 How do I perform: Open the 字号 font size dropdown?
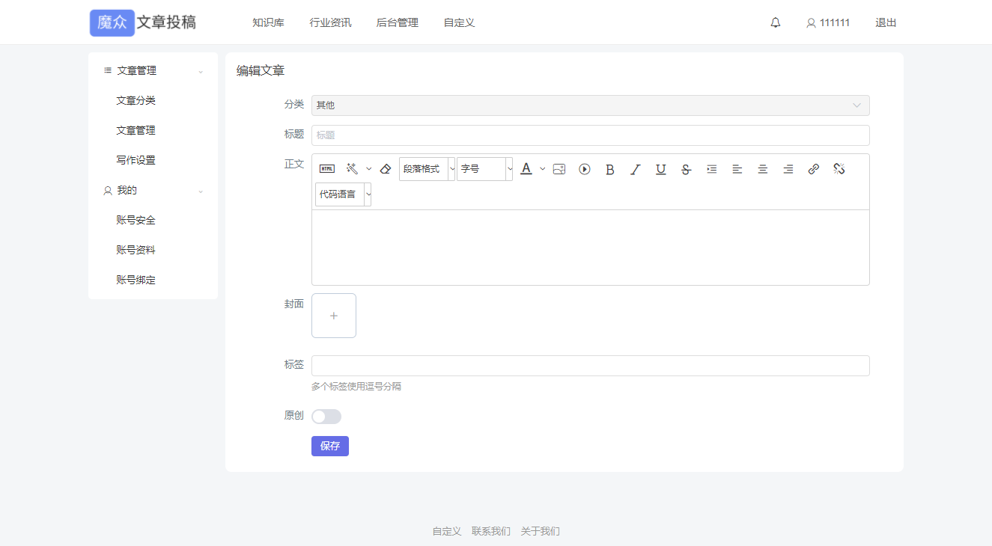coord(484,169)
